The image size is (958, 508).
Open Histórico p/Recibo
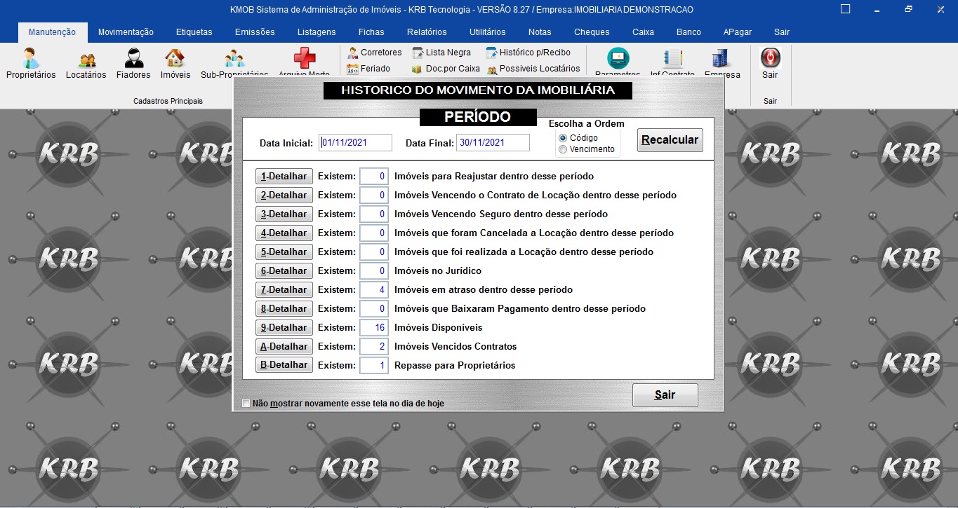[528, 53]
